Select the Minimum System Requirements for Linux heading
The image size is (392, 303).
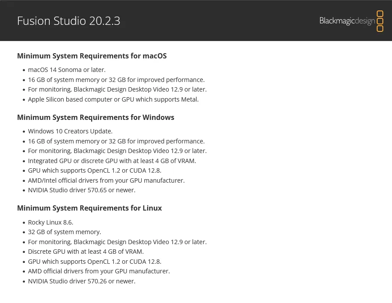pos(89,208)
